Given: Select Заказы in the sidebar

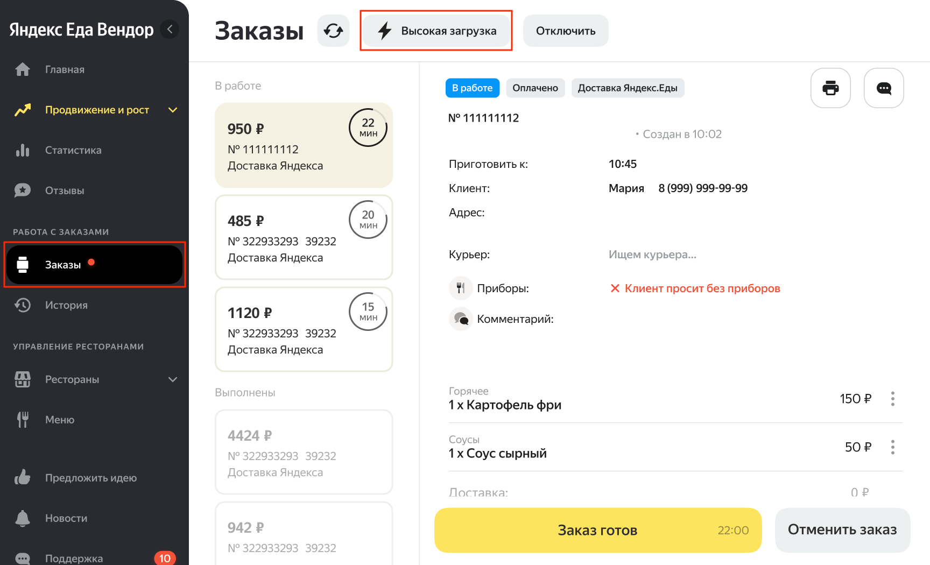Looking at the screenshot, I should pos(95,265).
